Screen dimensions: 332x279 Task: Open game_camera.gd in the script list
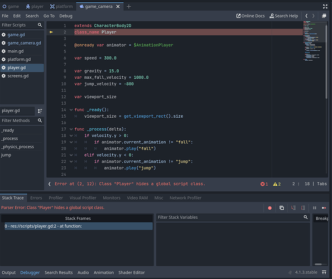[x=22, y=43]
